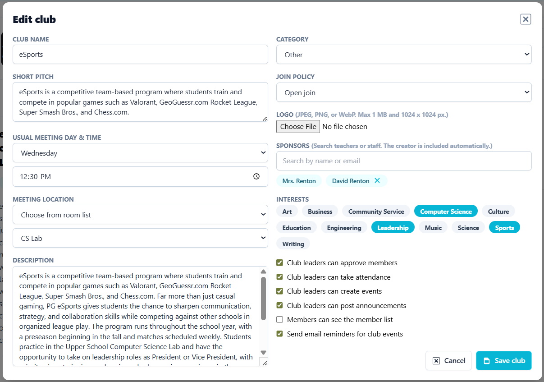This screenshot has height=382, width=544.
Task: Open time picker clock icon
Action: tap(256, 177)
